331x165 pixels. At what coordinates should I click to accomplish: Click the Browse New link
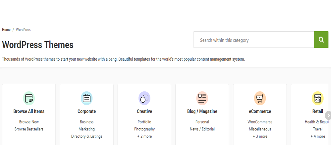pyautogui.click(x=29, y=122)
